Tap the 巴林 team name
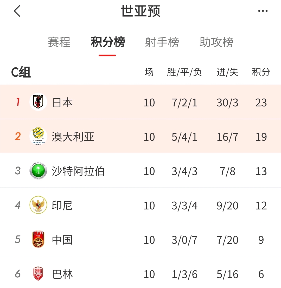Viewport: 281px width, 288px height. [x=62, y=274]
